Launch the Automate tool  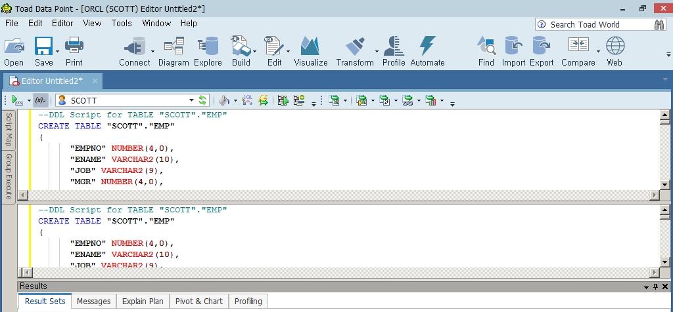(x=427, y=51)
